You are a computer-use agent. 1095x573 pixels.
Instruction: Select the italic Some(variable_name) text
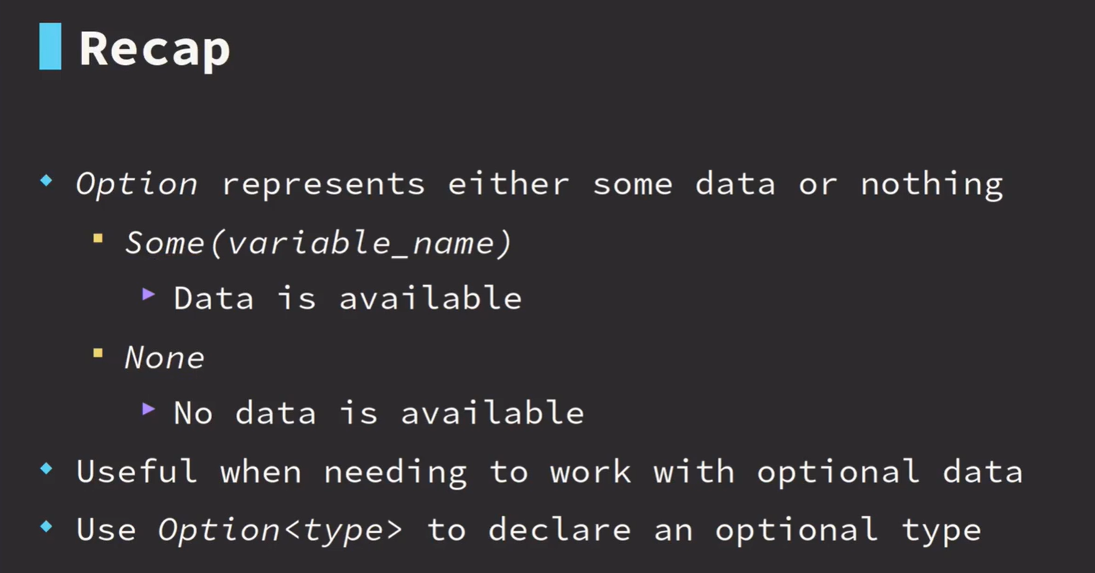point(318,243)
